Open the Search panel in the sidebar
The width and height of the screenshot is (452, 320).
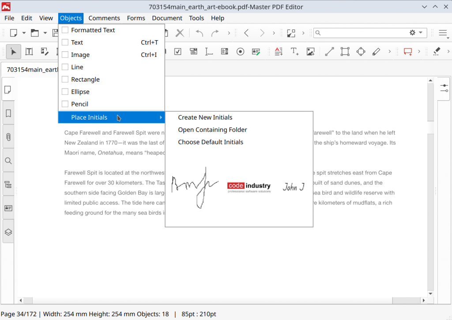tap(8, 160)
